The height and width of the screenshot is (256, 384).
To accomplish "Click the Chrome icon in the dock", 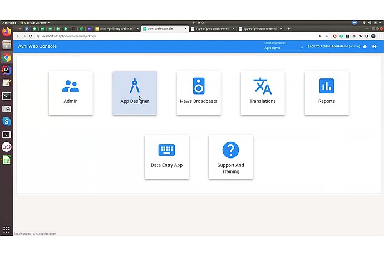I will pos(7,58).
